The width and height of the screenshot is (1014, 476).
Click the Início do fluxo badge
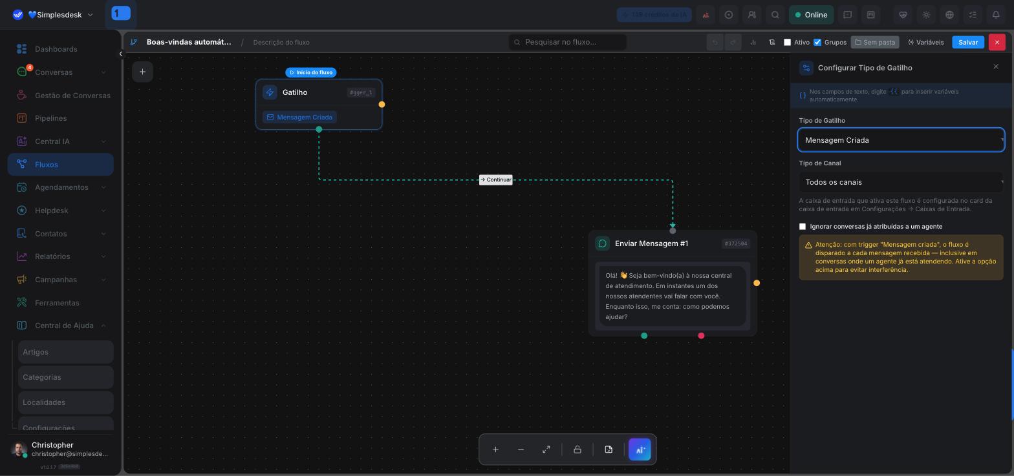coord(311,72)
